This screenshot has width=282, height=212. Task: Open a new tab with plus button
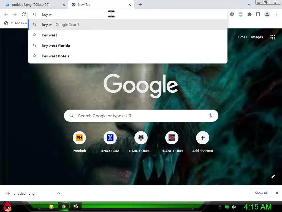pos(140,5)
